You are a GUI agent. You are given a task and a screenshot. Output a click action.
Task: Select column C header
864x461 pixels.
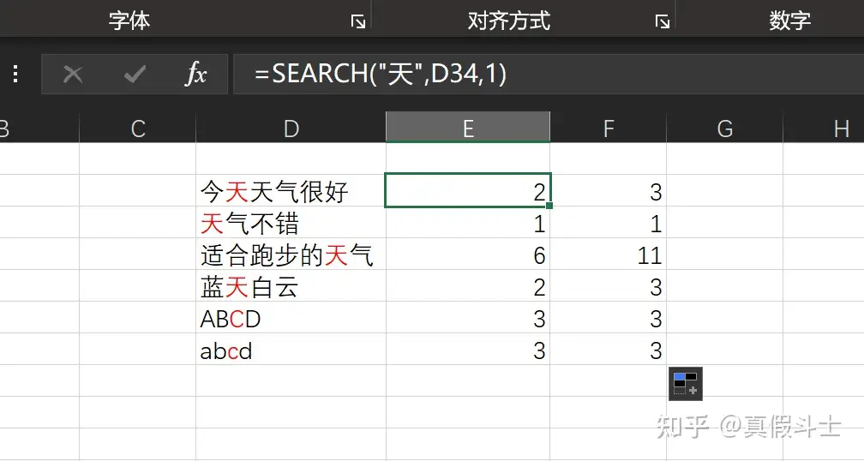138,129
